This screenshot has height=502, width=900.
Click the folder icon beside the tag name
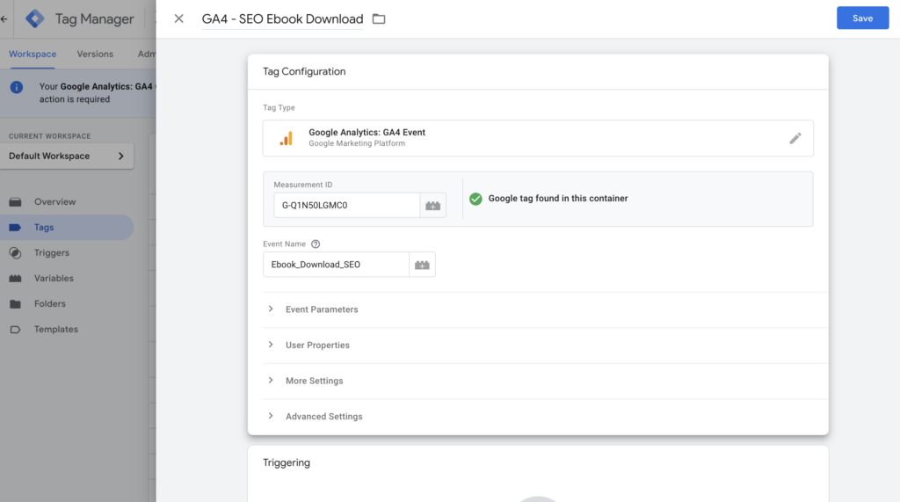click(x=379, y=18)
